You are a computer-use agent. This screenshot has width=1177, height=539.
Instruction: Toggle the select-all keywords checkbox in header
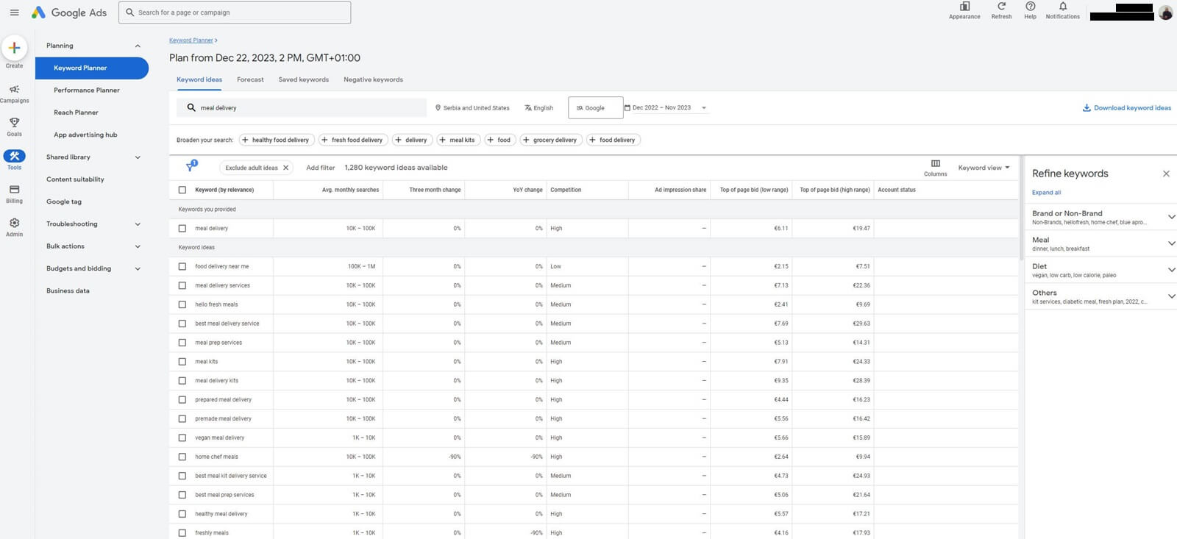(182, 190)
